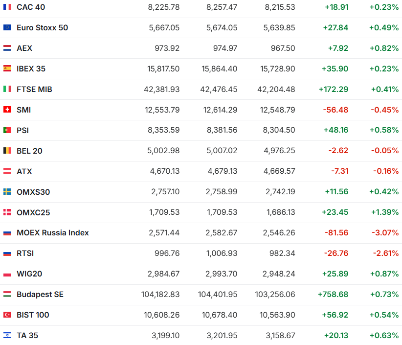Click the Sweden flag icon beside OMXS30

coord(7,192)
